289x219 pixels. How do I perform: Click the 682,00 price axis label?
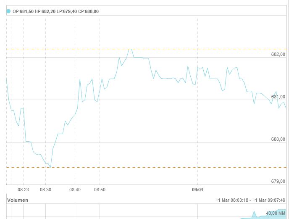[x=278, y=54]
